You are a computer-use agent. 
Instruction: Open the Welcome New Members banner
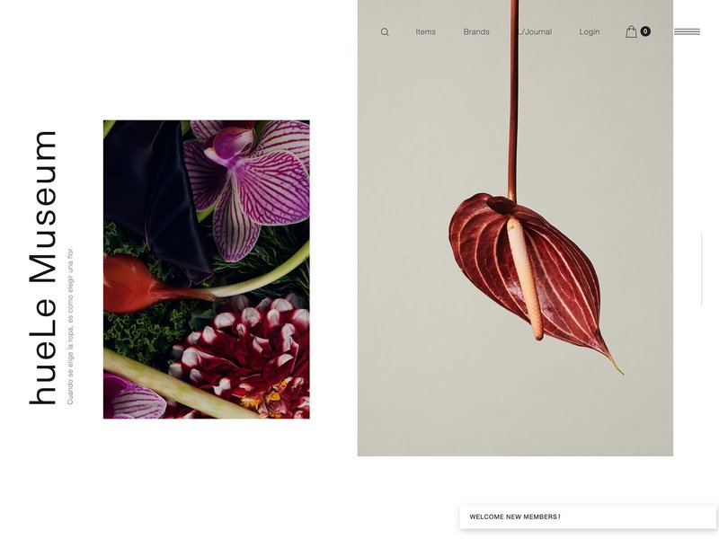click(588, 517)
